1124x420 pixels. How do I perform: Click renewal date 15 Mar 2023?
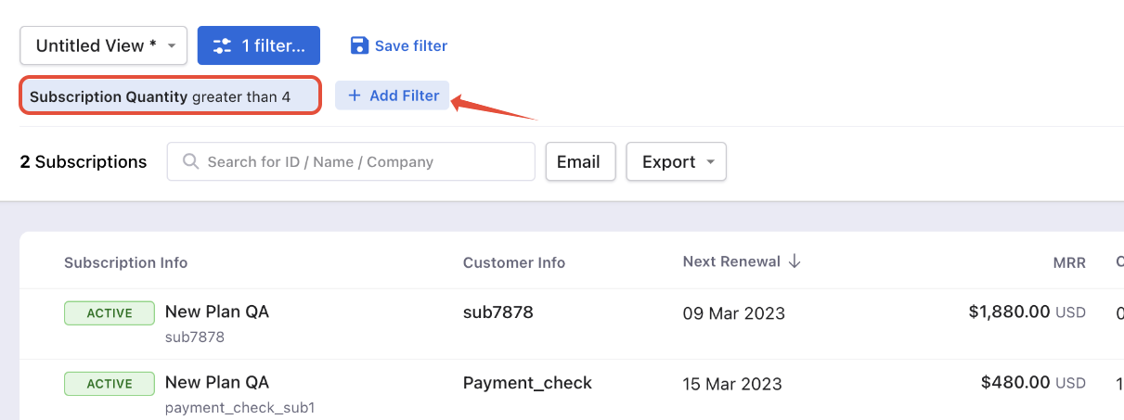click(733, 384)
